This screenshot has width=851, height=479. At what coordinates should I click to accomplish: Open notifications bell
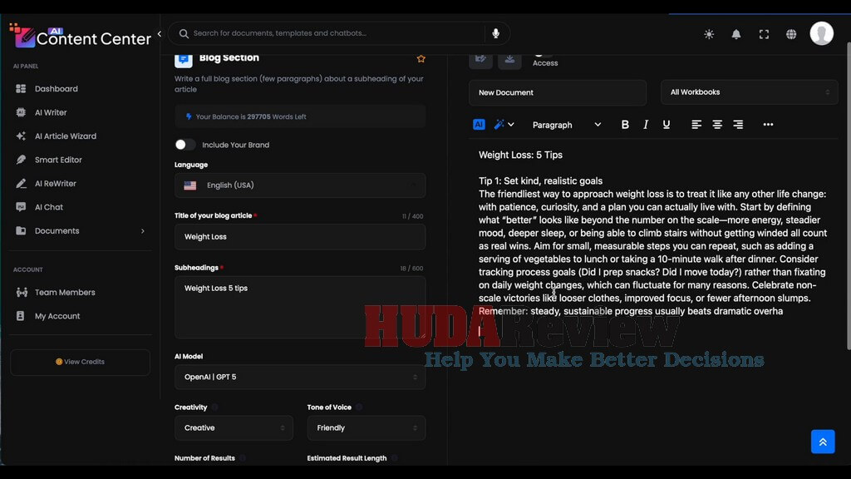click(x=736, y=34)
